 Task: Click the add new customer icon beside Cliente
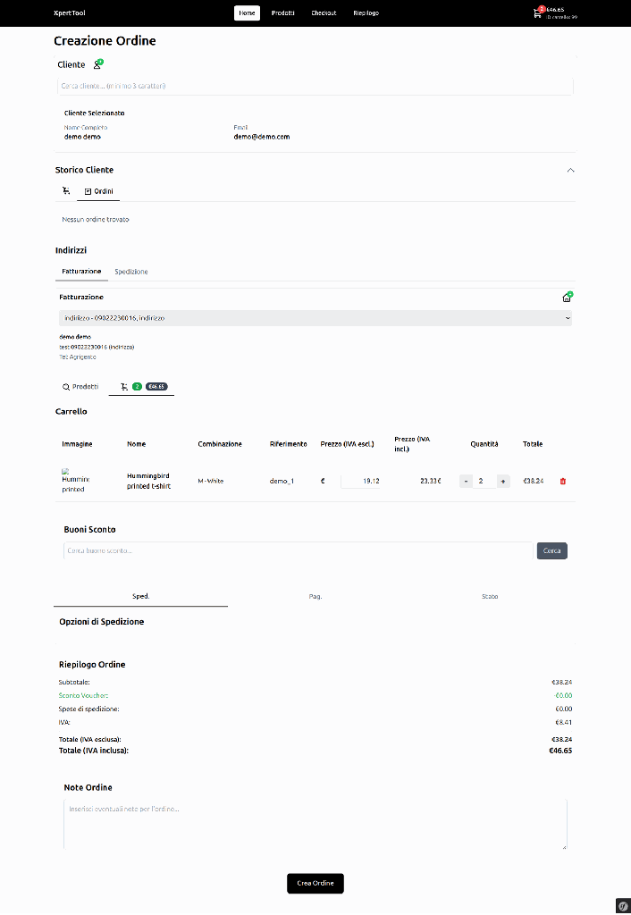pyautogui.click(x=97, y=63)
